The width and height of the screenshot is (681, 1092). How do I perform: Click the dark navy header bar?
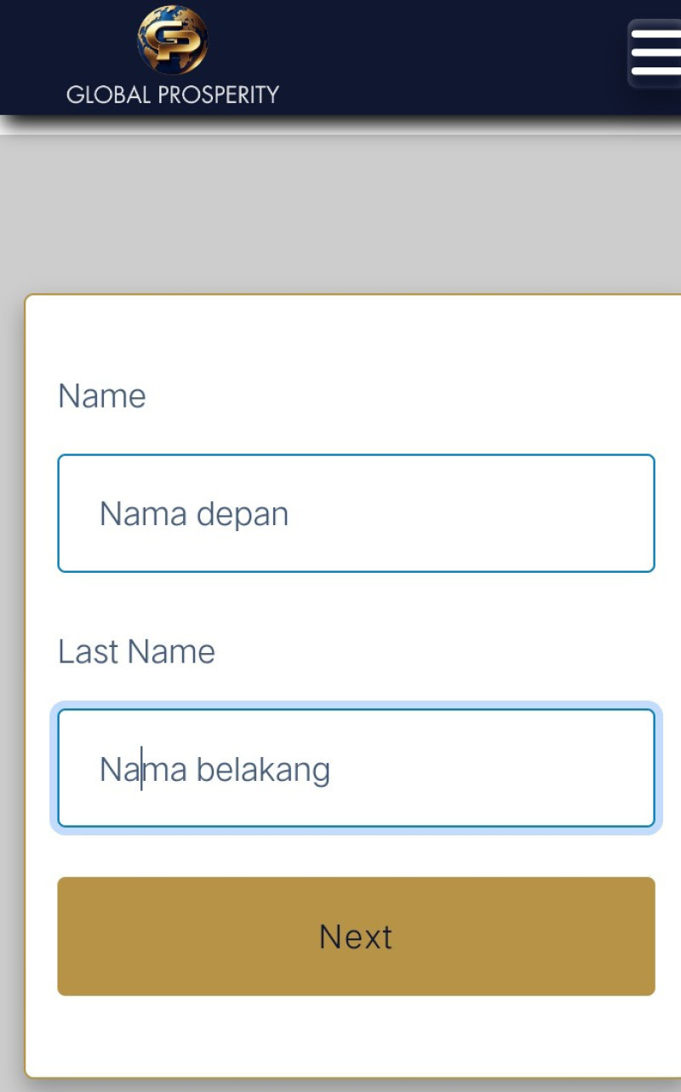(426, 57)
